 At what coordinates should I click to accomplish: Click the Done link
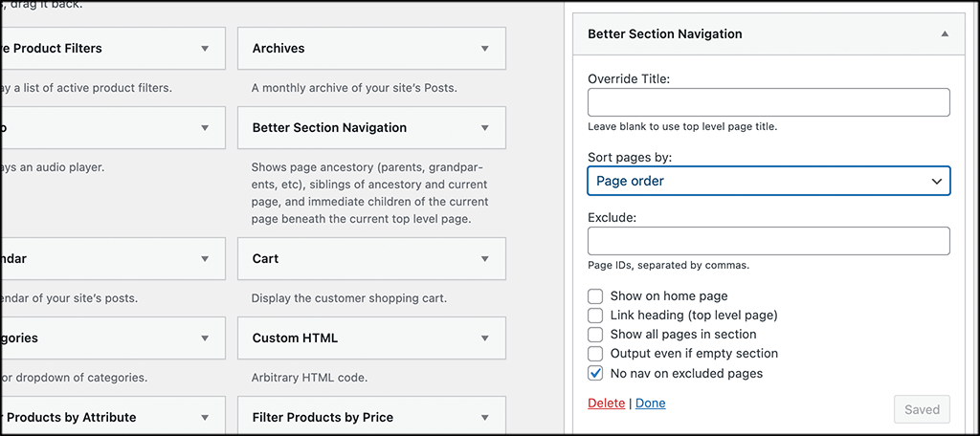[651, 403]
